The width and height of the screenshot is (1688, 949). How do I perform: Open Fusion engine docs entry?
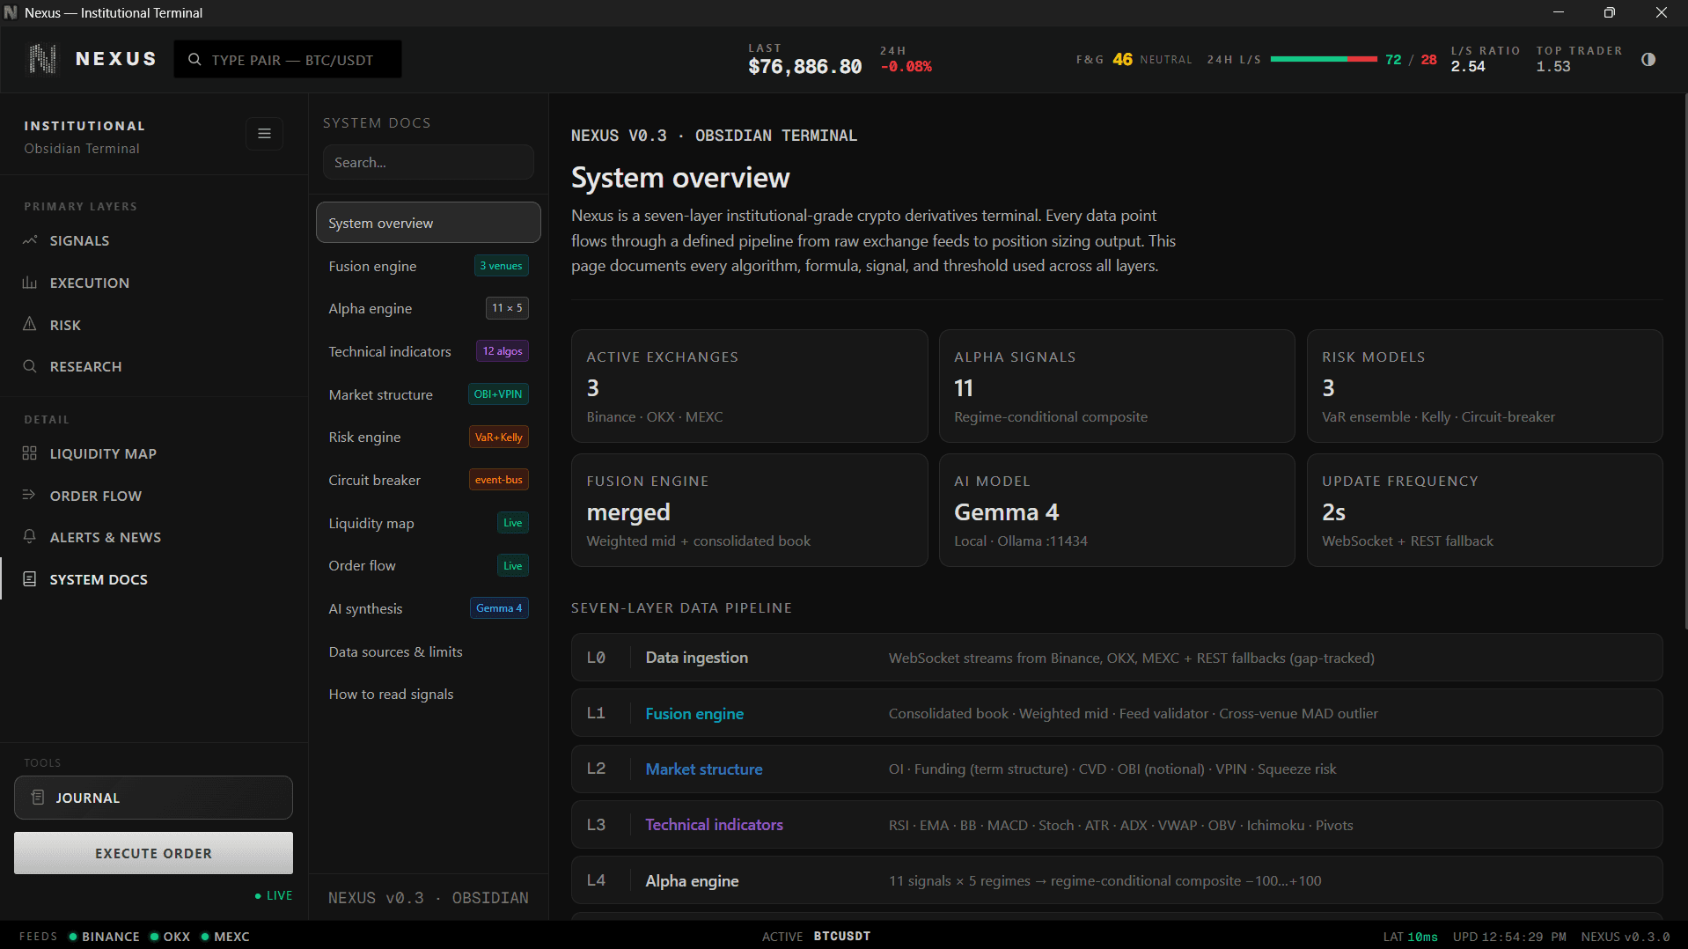click(x=429, y=266)
